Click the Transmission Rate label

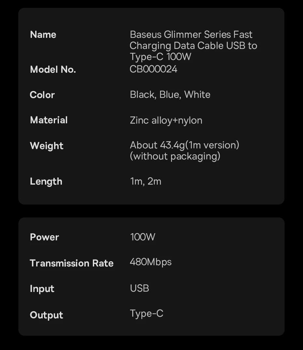click(72, 263)
